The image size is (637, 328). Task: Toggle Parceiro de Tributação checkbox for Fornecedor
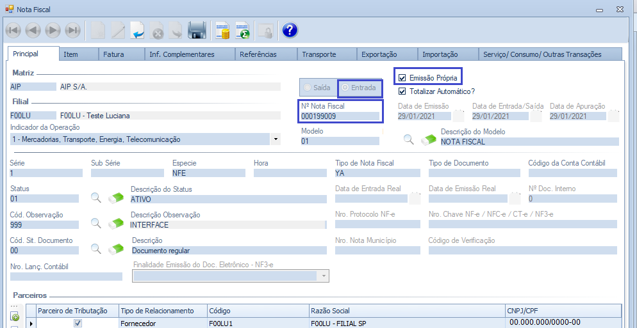coord(78,324)
